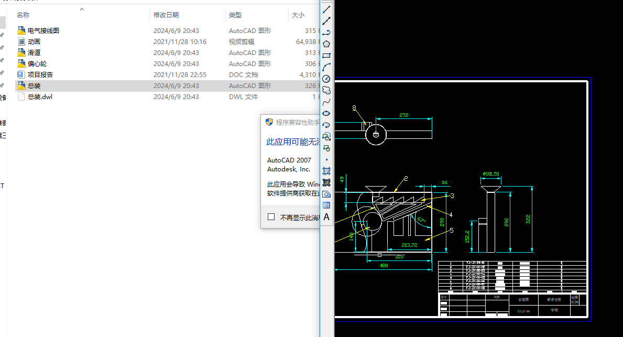This screenshot has width=623, height=337.
Task: Click the 视频剪辑 type cell
Action: pos(242,42)
